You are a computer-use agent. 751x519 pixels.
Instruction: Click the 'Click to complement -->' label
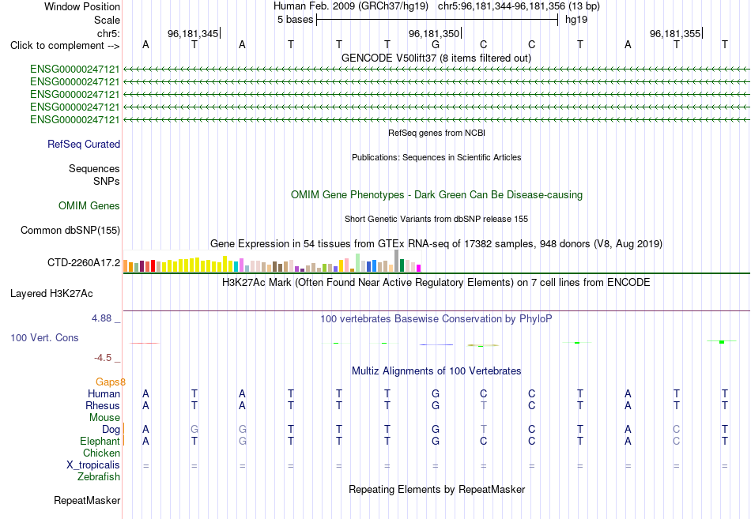(65, 46)
